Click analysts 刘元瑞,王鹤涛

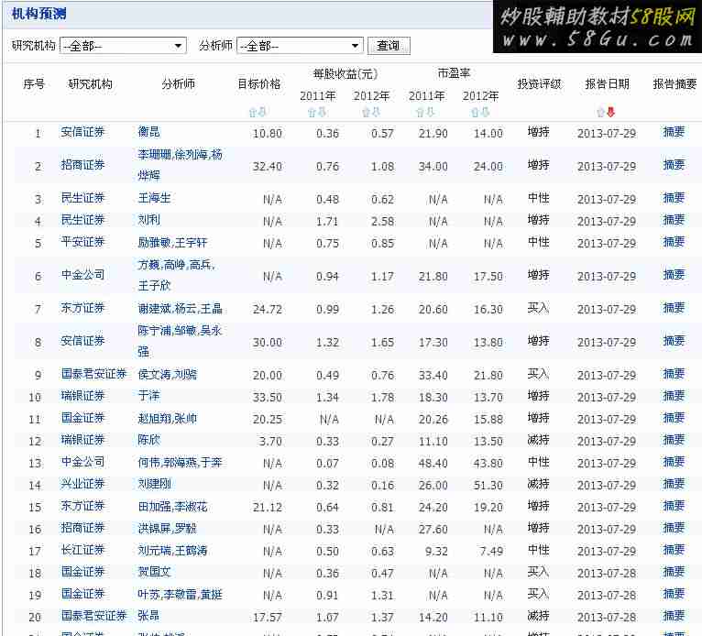172,551
